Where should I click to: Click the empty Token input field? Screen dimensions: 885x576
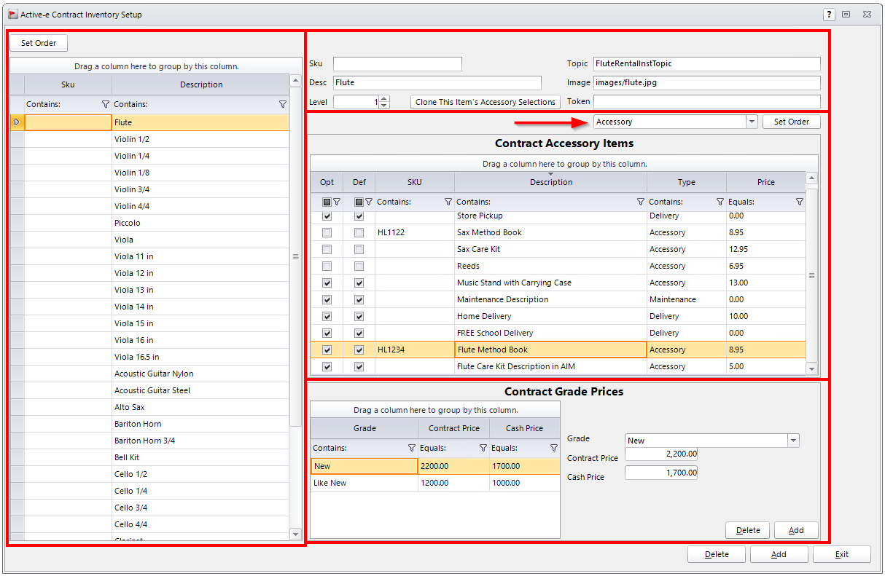click(x=707, y=102)
